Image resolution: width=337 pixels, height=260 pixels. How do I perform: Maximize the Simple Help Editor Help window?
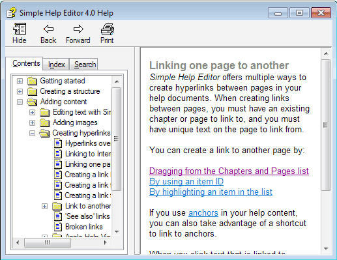(299, 13)
